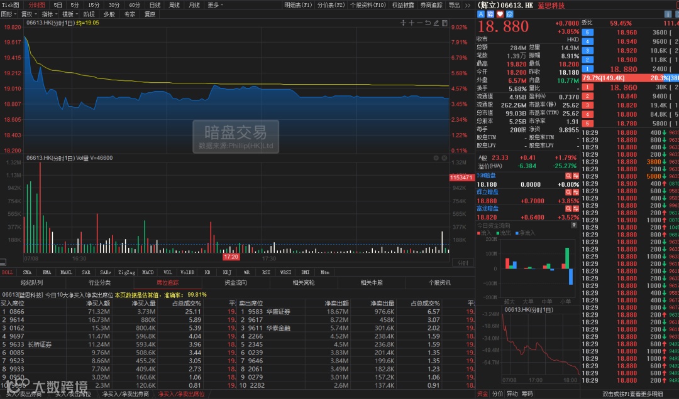Click the search icon beside 辉立暗盘

tap(568, 192)
